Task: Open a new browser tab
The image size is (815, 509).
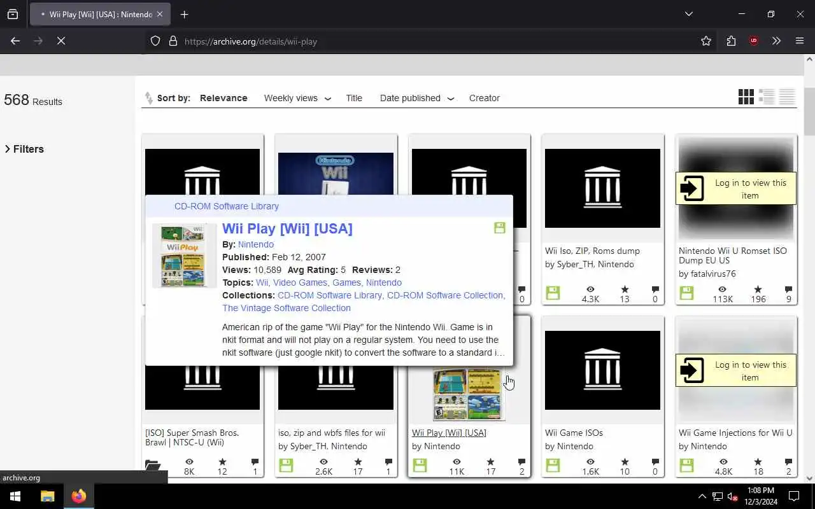Action: (184, 14)
